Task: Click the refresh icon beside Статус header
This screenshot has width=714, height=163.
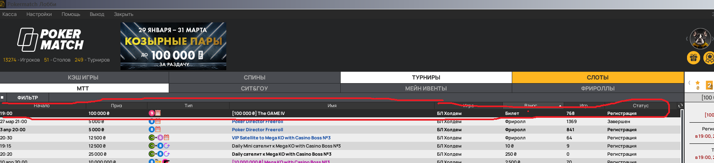Action: (681, 106)
